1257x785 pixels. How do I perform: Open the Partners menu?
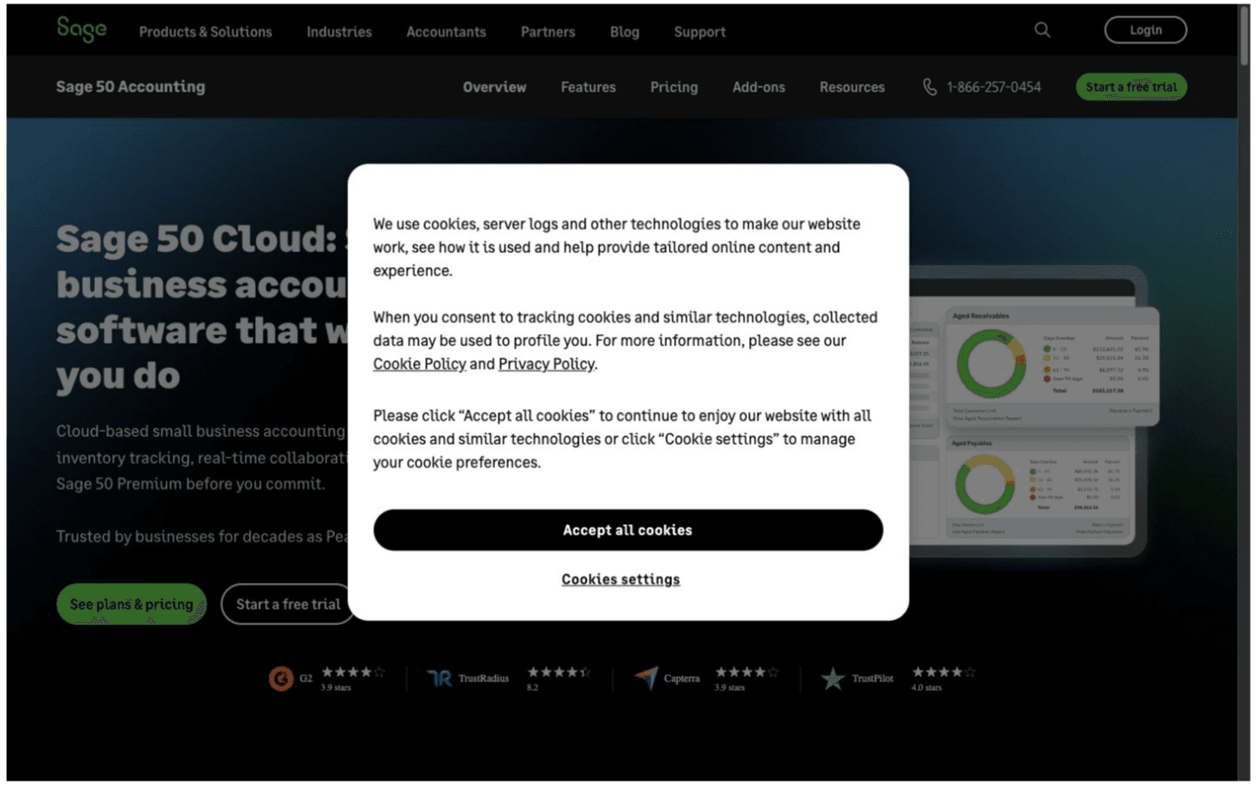[x=547, y=31]
